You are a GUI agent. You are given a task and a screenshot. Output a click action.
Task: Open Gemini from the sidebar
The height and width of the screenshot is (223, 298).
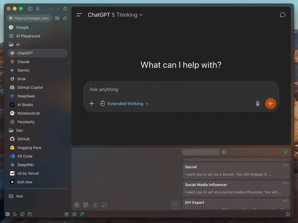click(x=38, y=70)
